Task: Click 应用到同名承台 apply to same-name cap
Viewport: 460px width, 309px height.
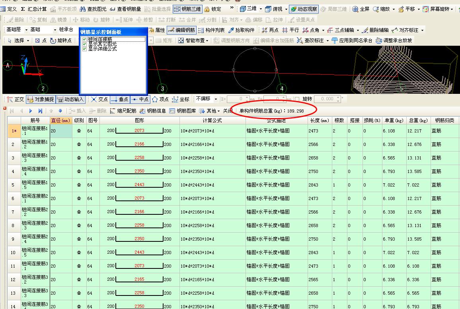Action: [x=352, y=41]
